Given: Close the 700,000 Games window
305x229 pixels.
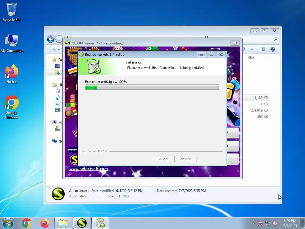Looking at the screenshot, I should tap(235, 43).
